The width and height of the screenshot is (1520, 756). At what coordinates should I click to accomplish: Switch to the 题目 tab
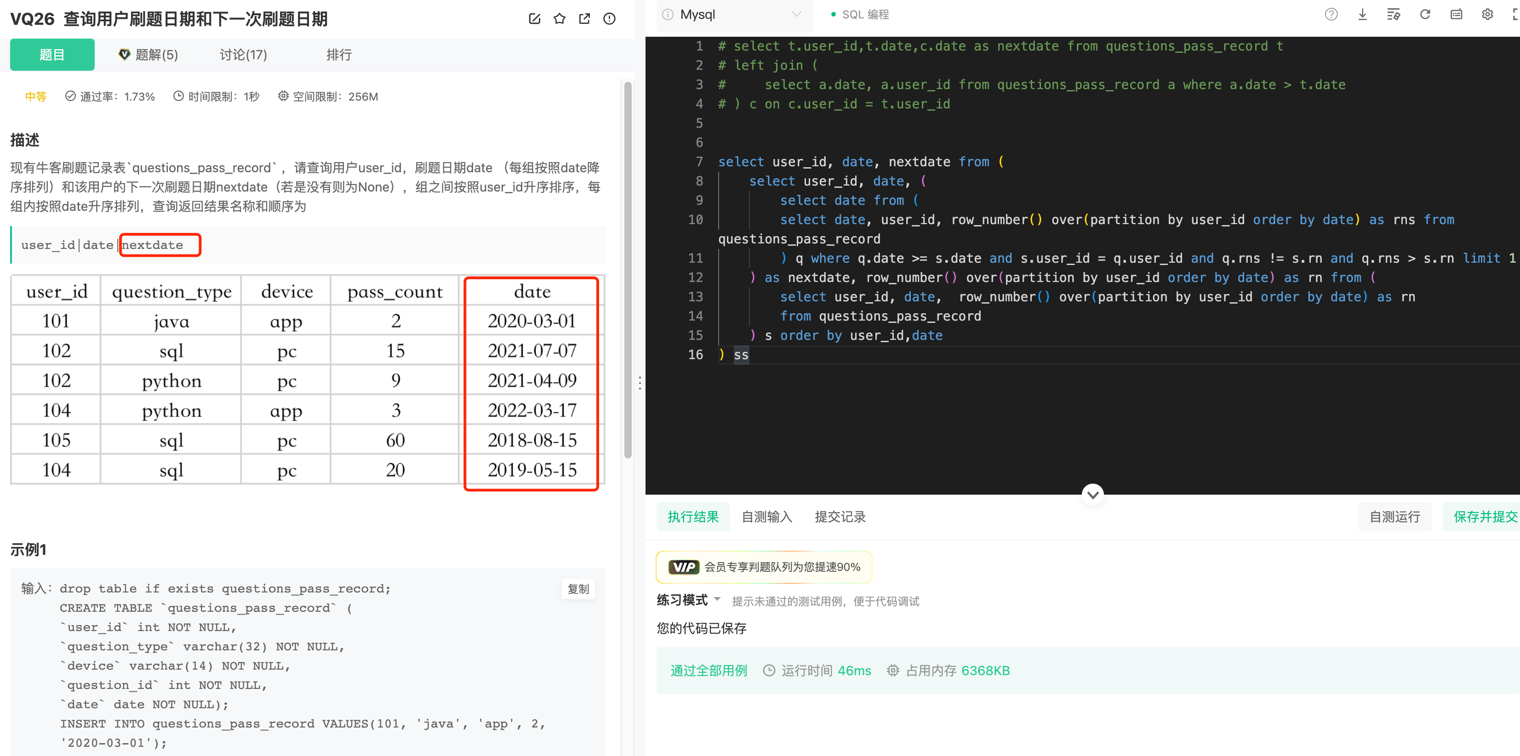pyautogui.click(x=52, y=55)
